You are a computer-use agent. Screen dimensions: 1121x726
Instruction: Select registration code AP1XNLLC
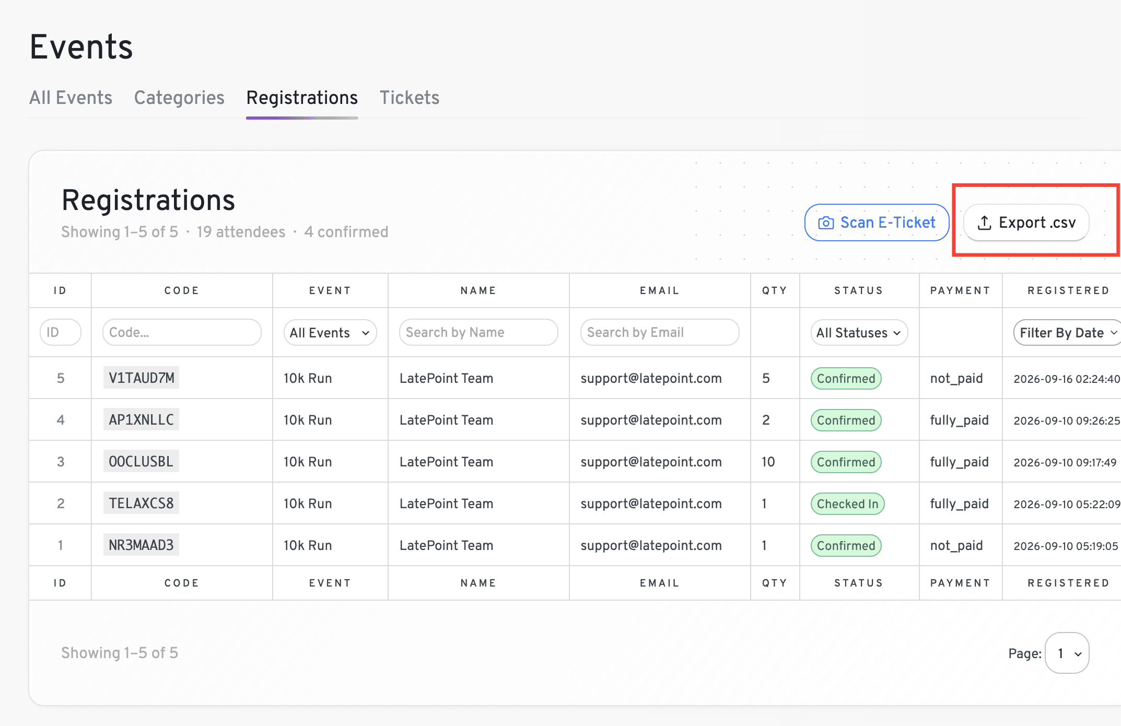point(141,419)
